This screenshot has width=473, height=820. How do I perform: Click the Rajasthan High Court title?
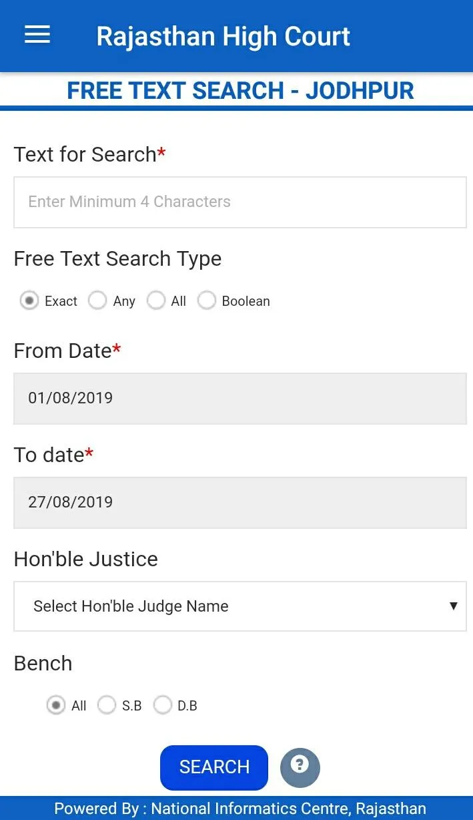pyautogui.click(x=223, y=35)
